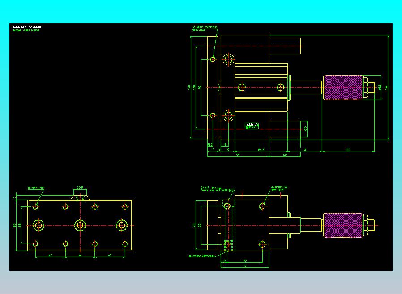This screenshot has height=294, width=402.
Task: Select the 75 width dimension text
Action: [244, 266]
